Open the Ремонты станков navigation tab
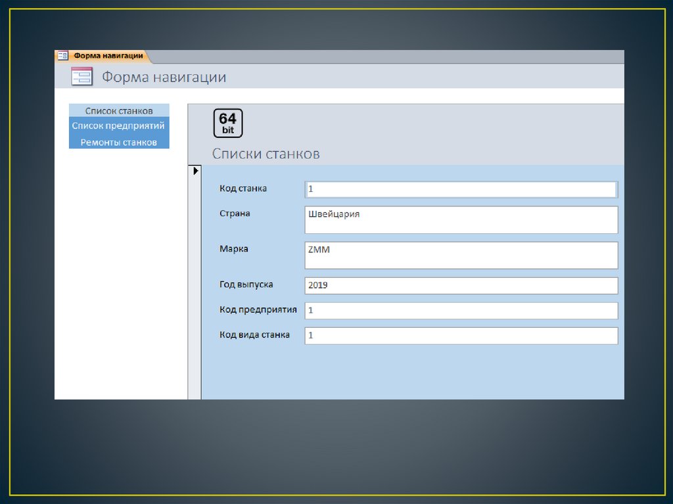Screen dimensions: 673x504 119,142
